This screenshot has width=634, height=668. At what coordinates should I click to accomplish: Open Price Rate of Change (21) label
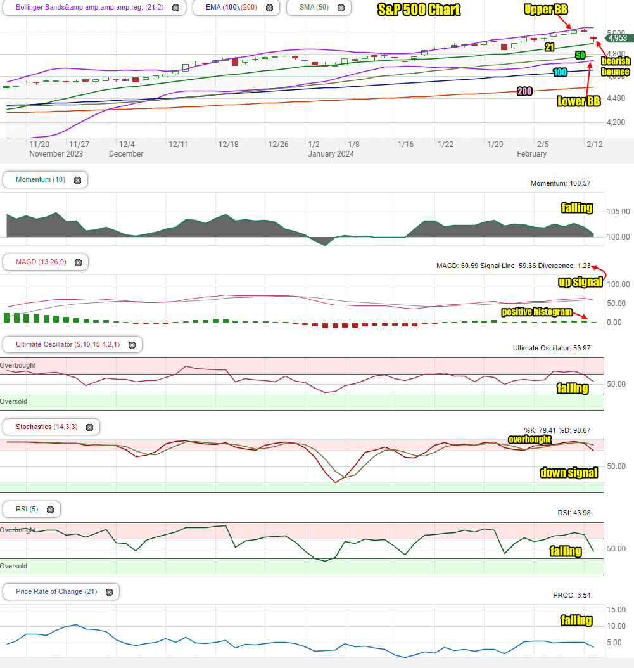[56, 591]
